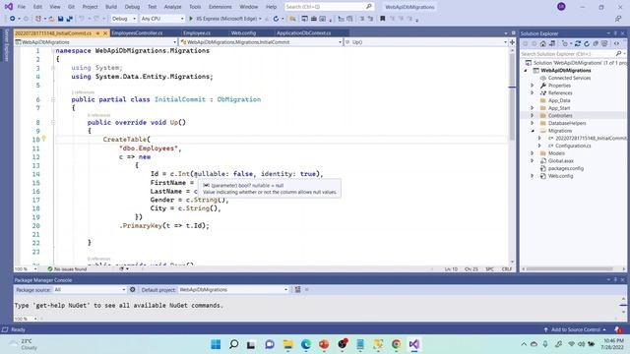630x354 pixels.
Task: Click the Save file toolbar icon
Action: click(60, 19)
